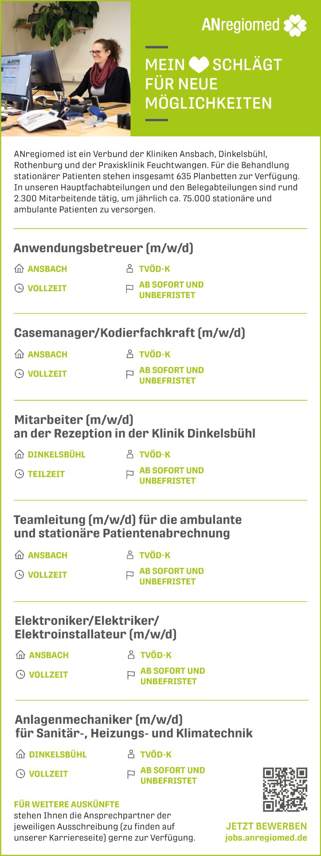The height and width of the screenshot is (856, 321).
Task: Open Mitarbeiter an der Rezeption job title
Action: (134, 426)
